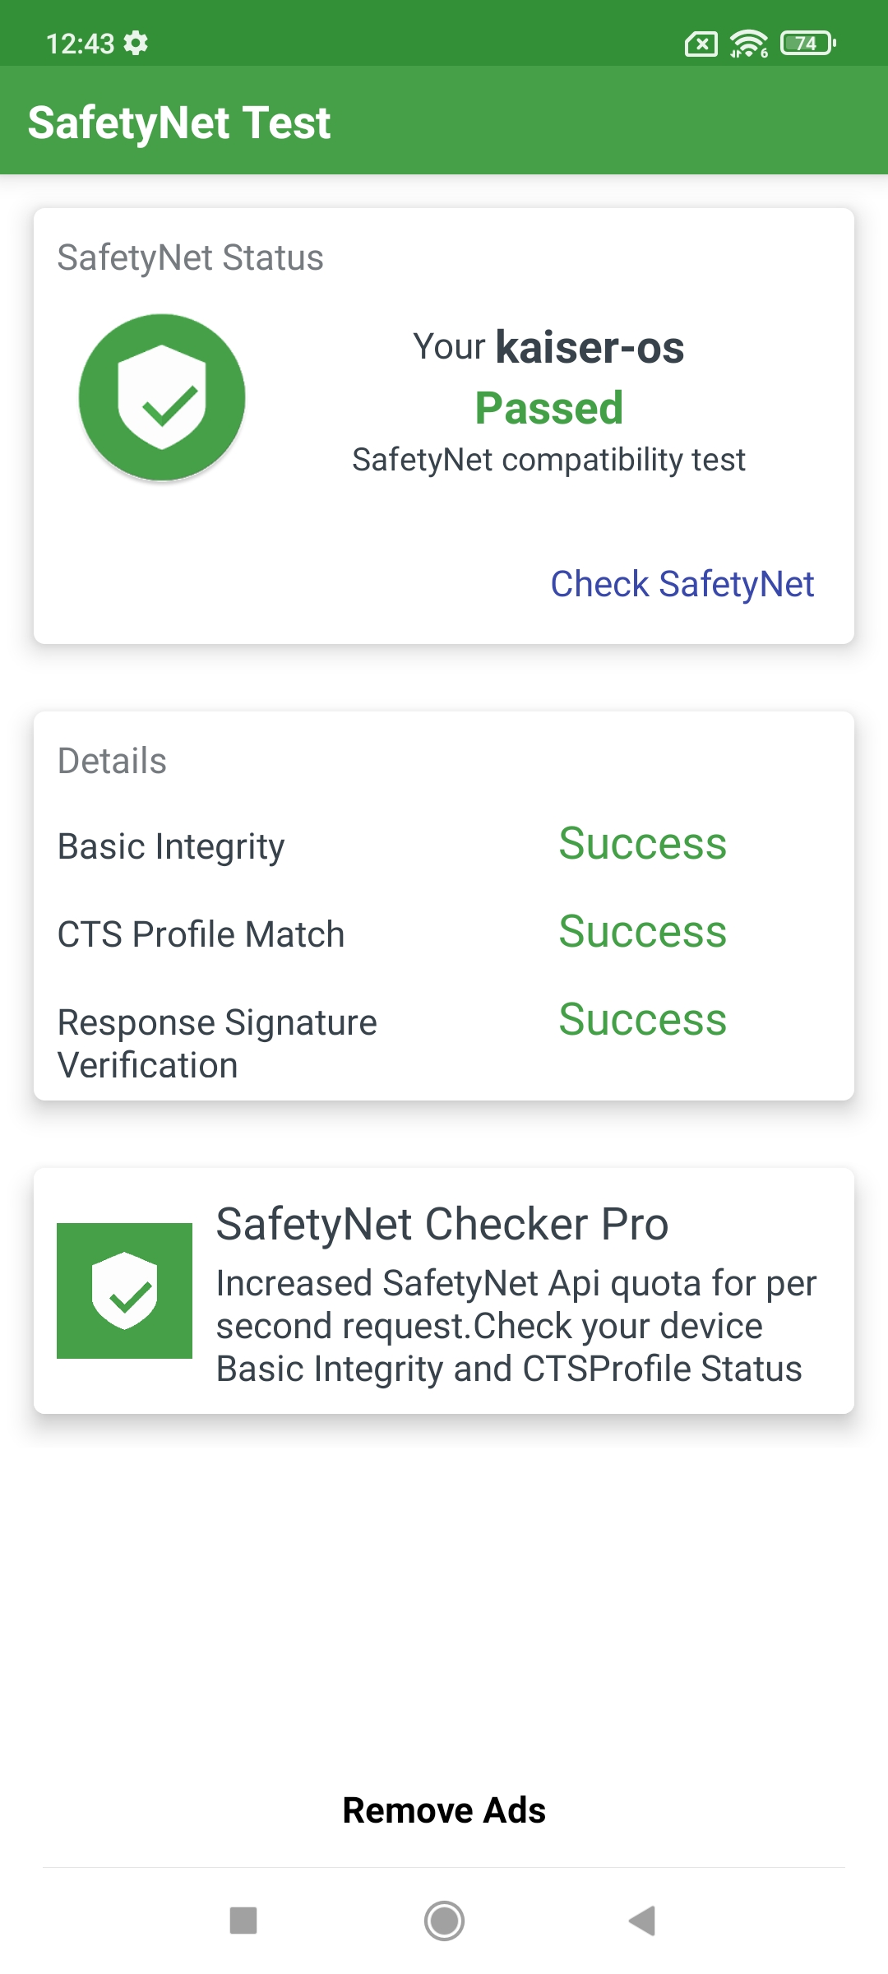Viewport: 888px width, 1974px height.
Task: Click the Check SafetyNet link
Action: tap(682, 584)
